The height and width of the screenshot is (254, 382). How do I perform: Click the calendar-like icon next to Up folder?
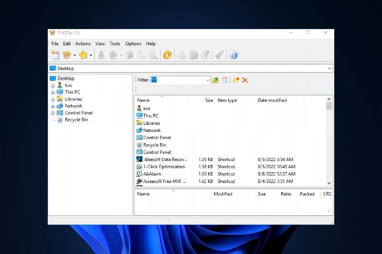[224, 80]
